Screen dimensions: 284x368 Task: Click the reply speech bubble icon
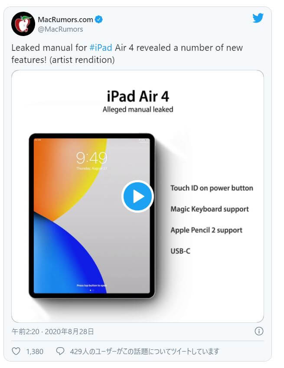click(x=60, y=351)
